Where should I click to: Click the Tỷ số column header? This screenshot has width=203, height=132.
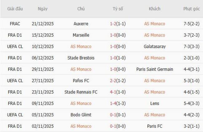118,9
